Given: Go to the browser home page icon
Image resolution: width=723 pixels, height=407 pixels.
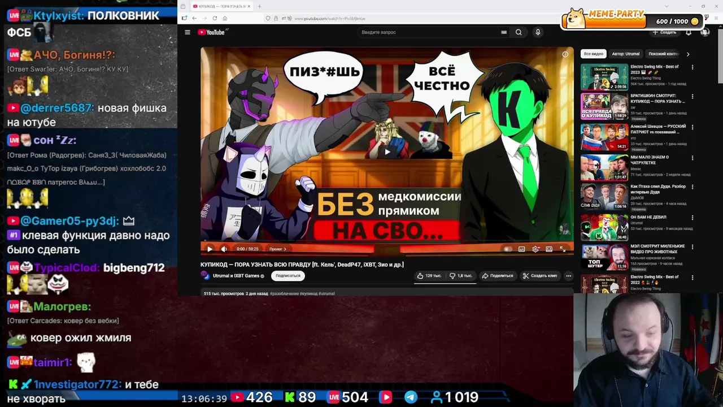Looking at the screenshot, I should 225,18.
